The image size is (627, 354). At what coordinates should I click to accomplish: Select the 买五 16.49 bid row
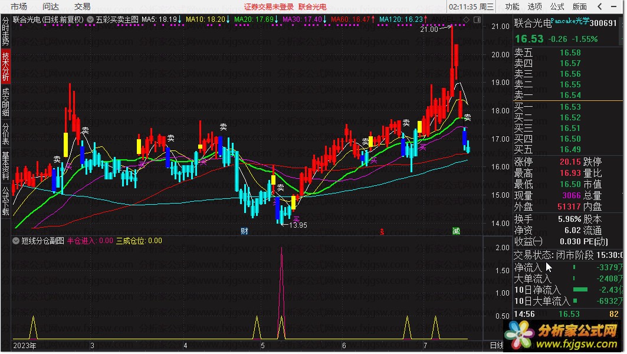pos(568,149)
